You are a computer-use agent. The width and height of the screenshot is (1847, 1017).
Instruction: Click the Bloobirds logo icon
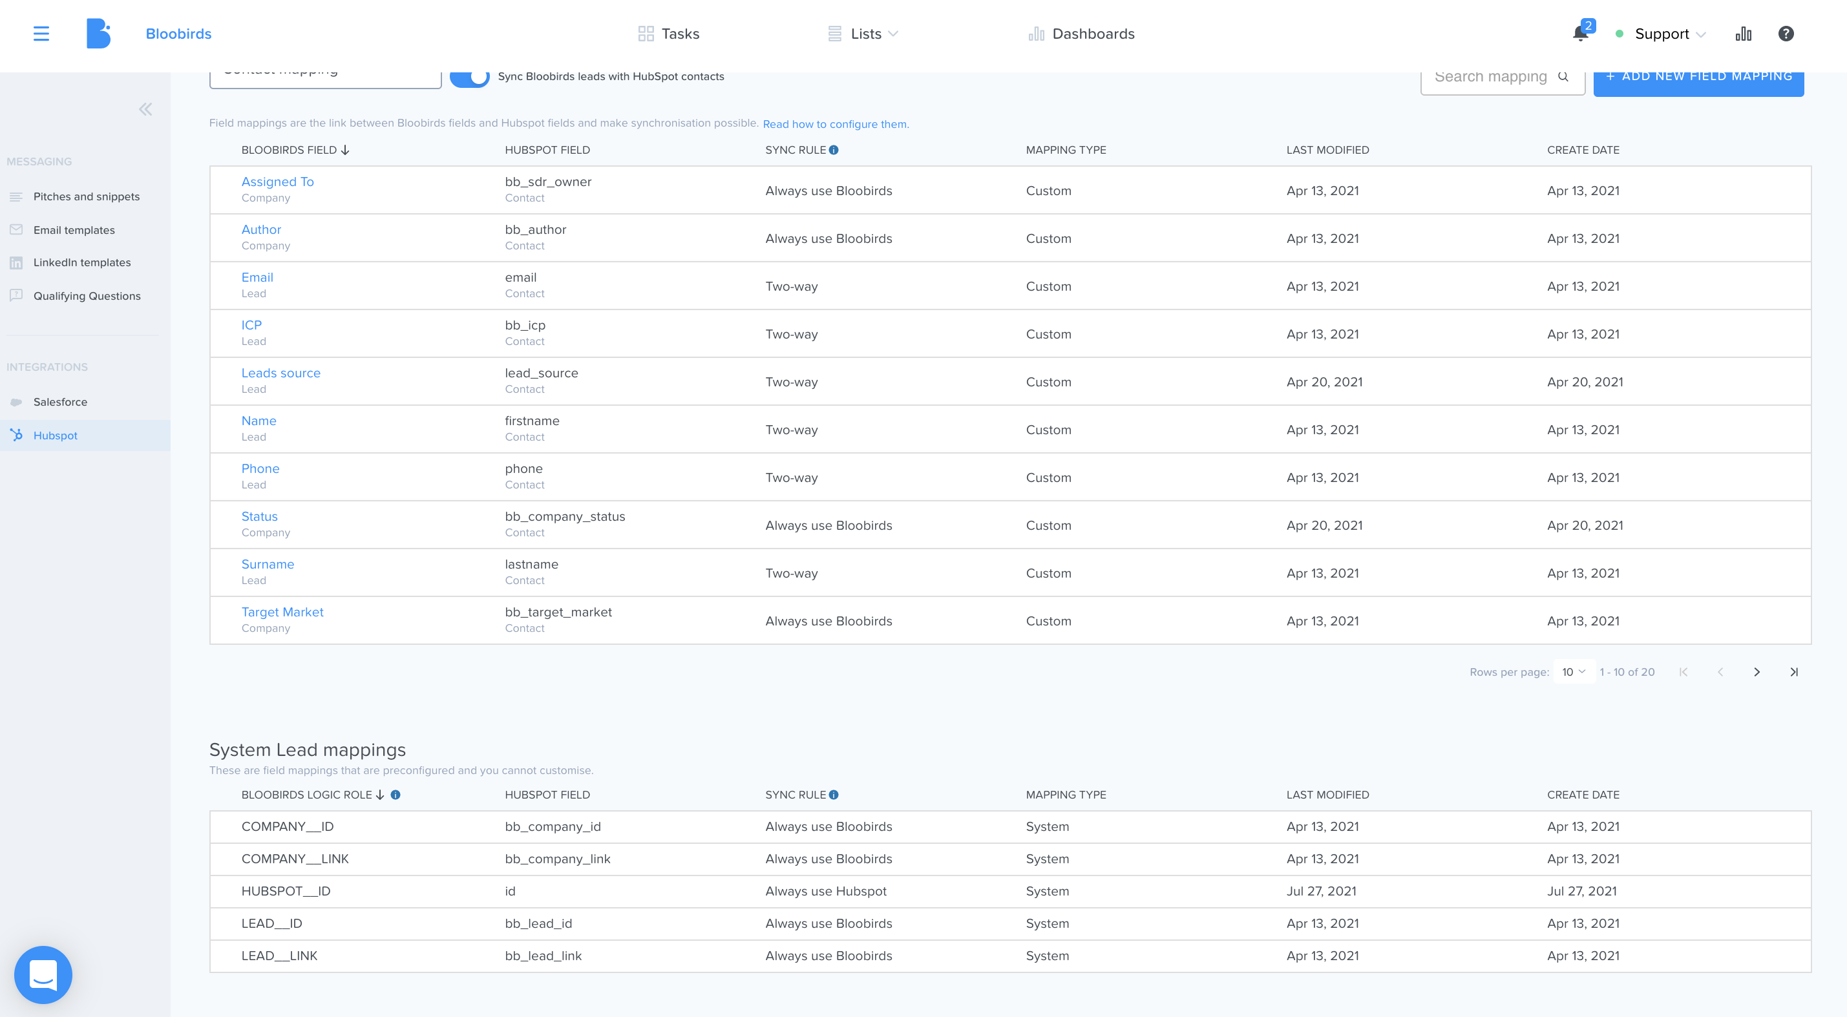(99, 34)
